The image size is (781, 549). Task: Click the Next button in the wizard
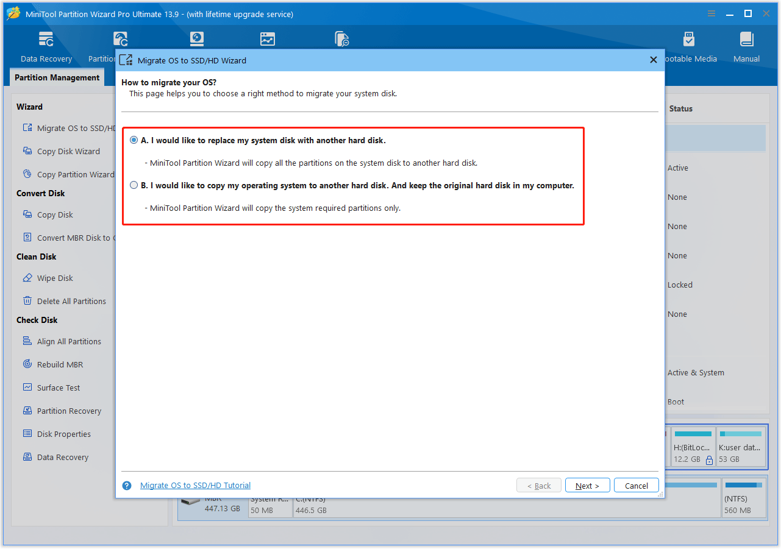[588, 486]
